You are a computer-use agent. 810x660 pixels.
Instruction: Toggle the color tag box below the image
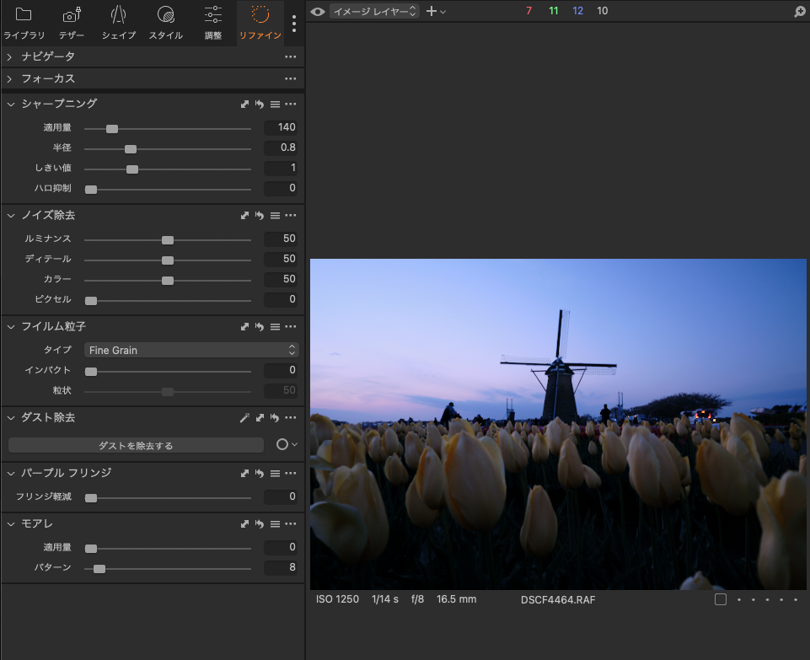click(x=720, y=599)
